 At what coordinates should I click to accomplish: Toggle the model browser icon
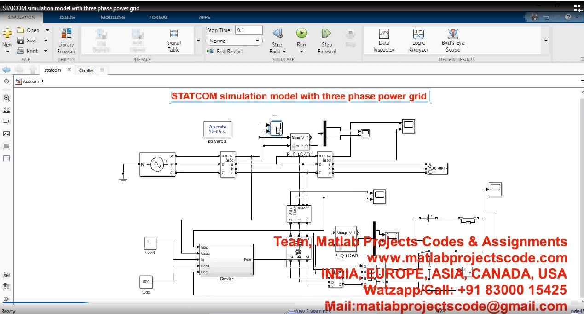6,81
